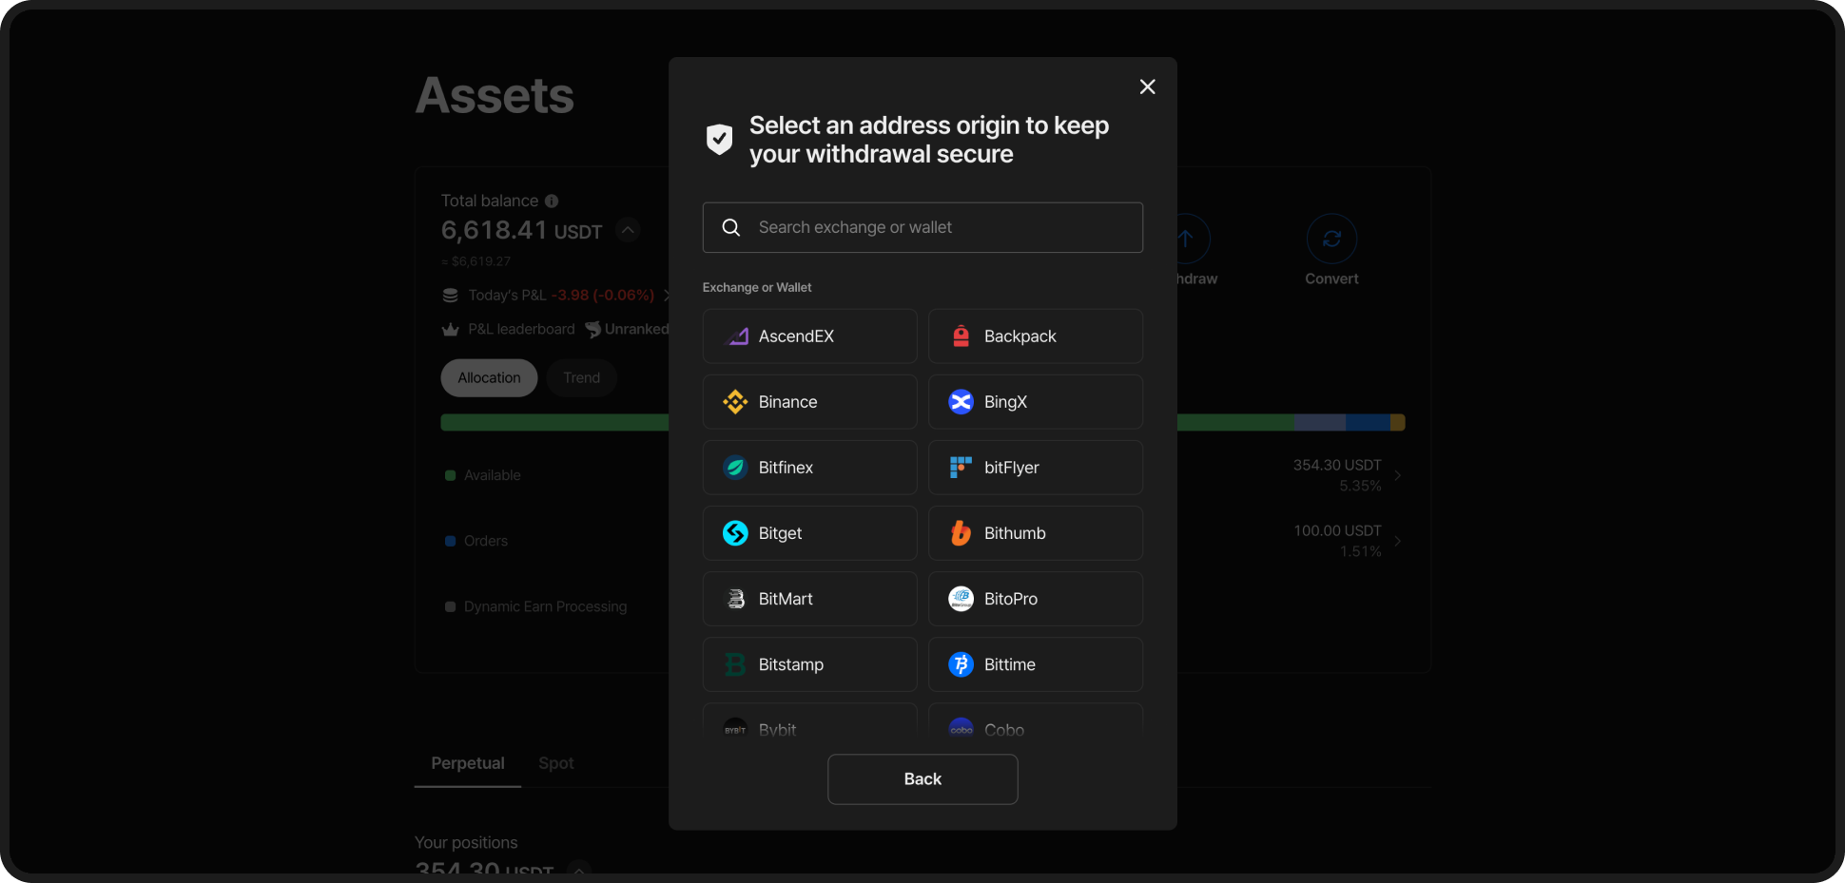Click the Today's P&L value -3.98 (-0.06%)
Screen dimensions: 1845x883
tap(603, 296)
